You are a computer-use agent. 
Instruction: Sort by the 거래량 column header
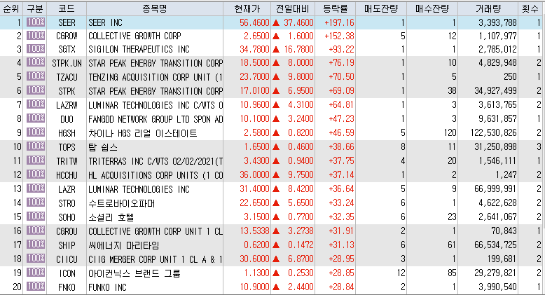pos(488,8)
